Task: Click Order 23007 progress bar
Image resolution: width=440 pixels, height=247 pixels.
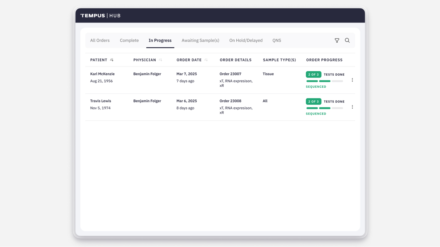Action: coord(324,81)
